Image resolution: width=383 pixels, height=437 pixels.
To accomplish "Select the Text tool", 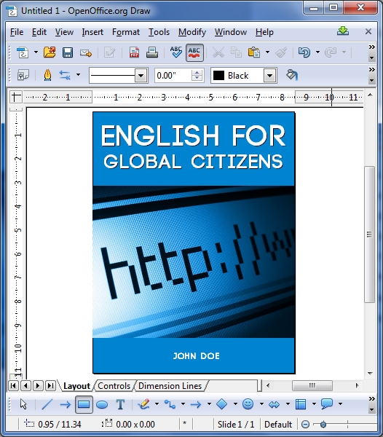I will [120, 404].
